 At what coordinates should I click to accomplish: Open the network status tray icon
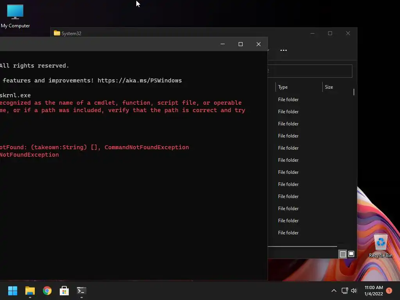point(345,291)
